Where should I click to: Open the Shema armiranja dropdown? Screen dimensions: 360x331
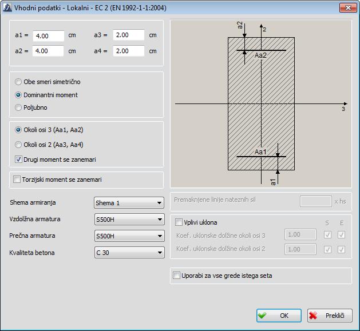pos(129,203)
